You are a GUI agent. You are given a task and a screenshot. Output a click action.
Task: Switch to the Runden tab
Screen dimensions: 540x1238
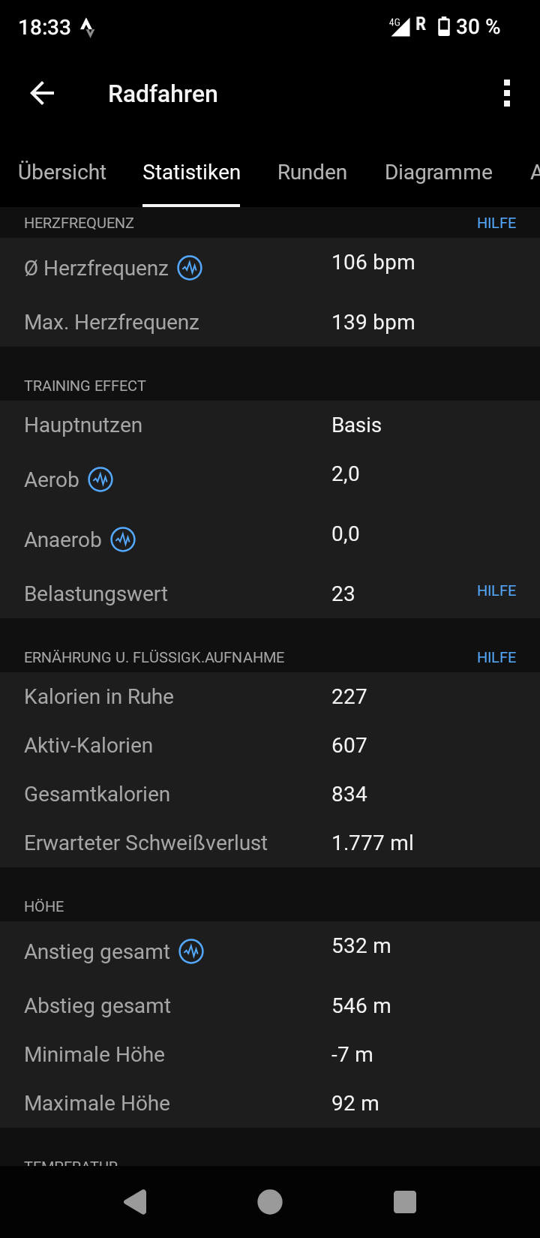tap(312, 172)
